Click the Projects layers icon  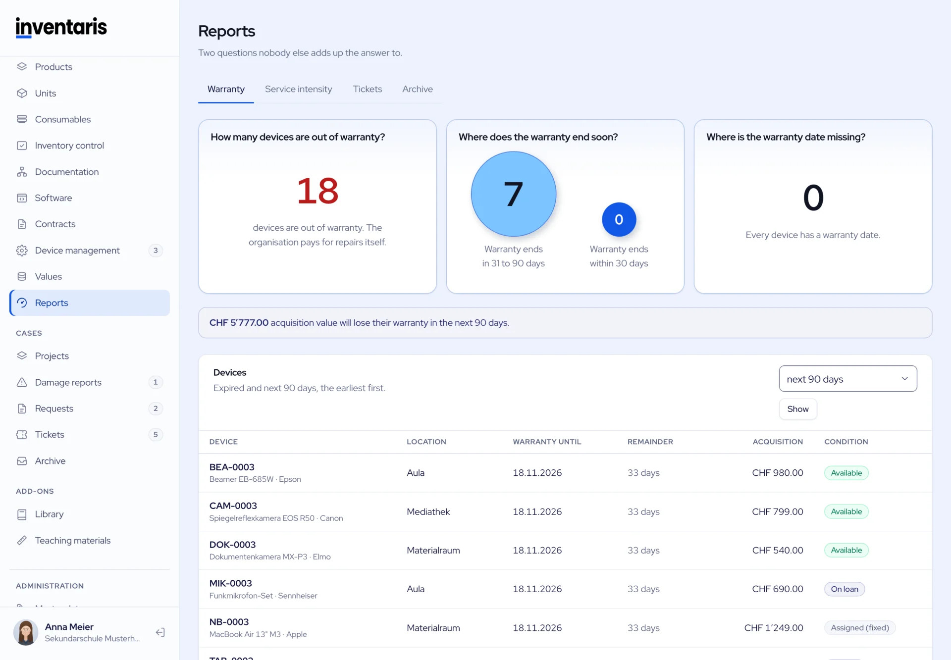pyautogui.click(x=22, y=356)
